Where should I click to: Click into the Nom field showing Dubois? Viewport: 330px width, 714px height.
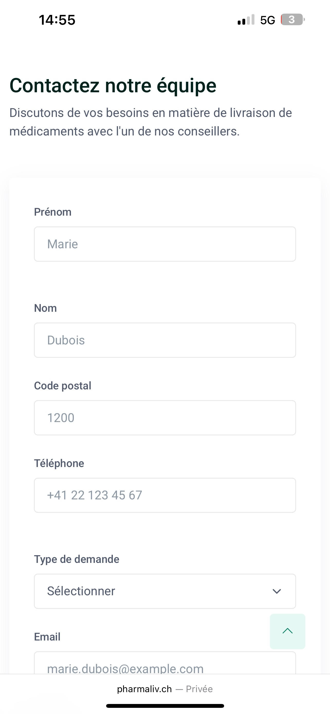pos(165,340)
